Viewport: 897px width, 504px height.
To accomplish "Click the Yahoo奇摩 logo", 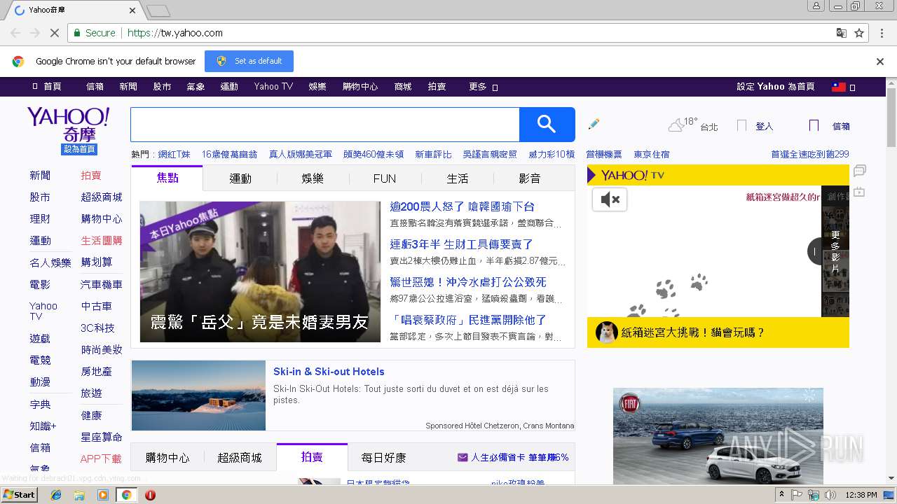I will point(69,125).
